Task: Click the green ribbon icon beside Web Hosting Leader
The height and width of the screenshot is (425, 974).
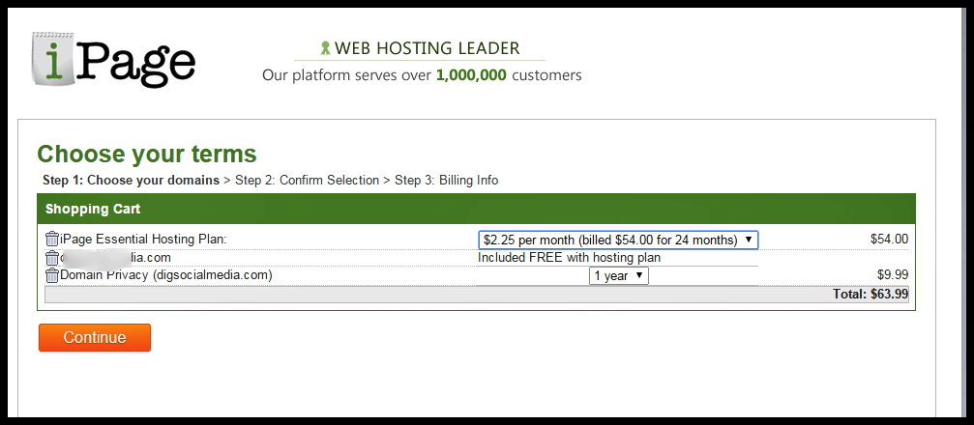Action: 325,47
